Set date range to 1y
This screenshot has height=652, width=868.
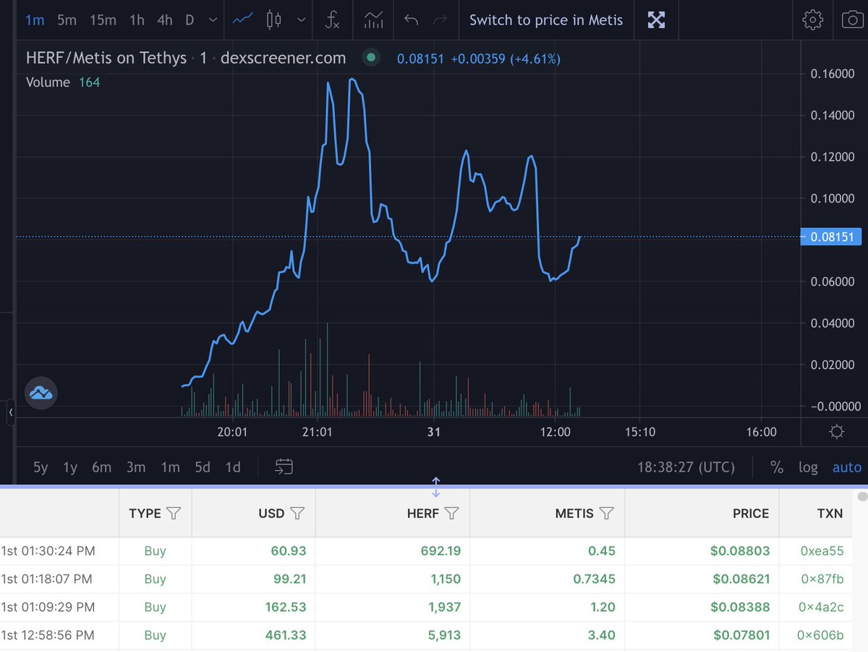(x=70, y=467)
